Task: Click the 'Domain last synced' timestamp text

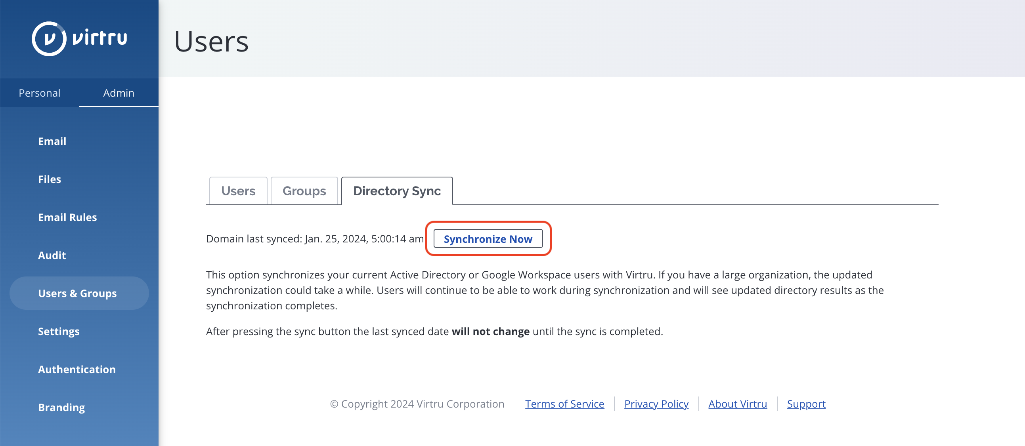Action: [315, 239]
